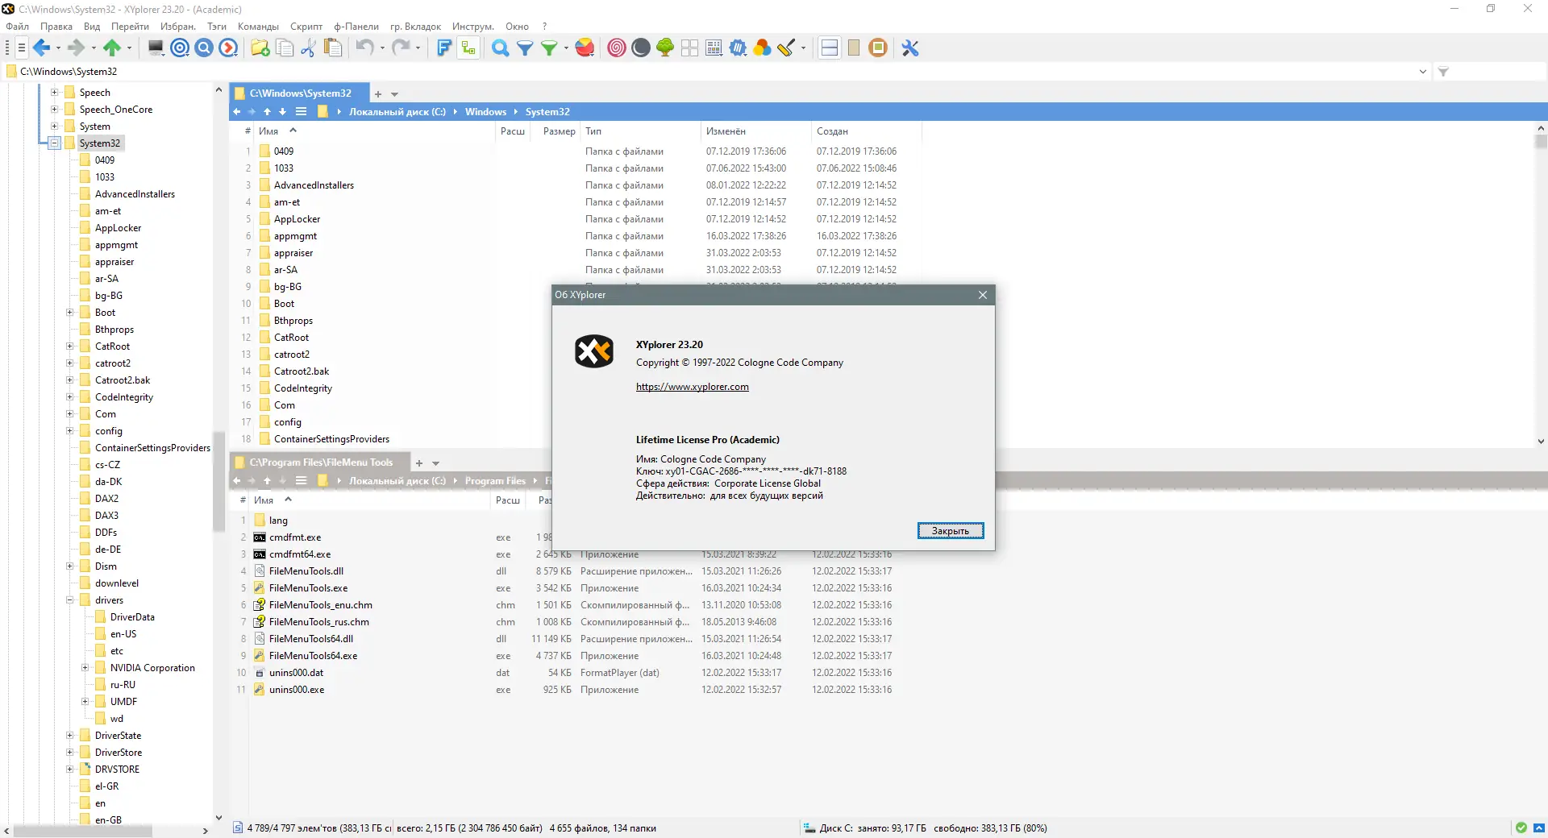The height and width of the screenshot is (838, 1548).
Task: Open the Drives computer icon in the toolbar
Action: point(156,48)
